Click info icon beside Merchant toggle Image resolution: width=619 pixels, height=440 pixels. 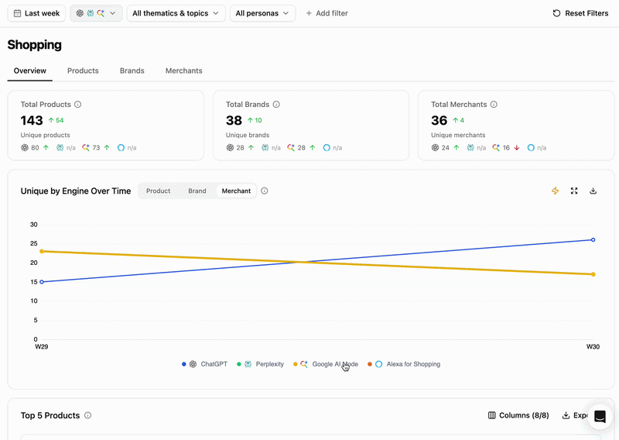(265, 191)
